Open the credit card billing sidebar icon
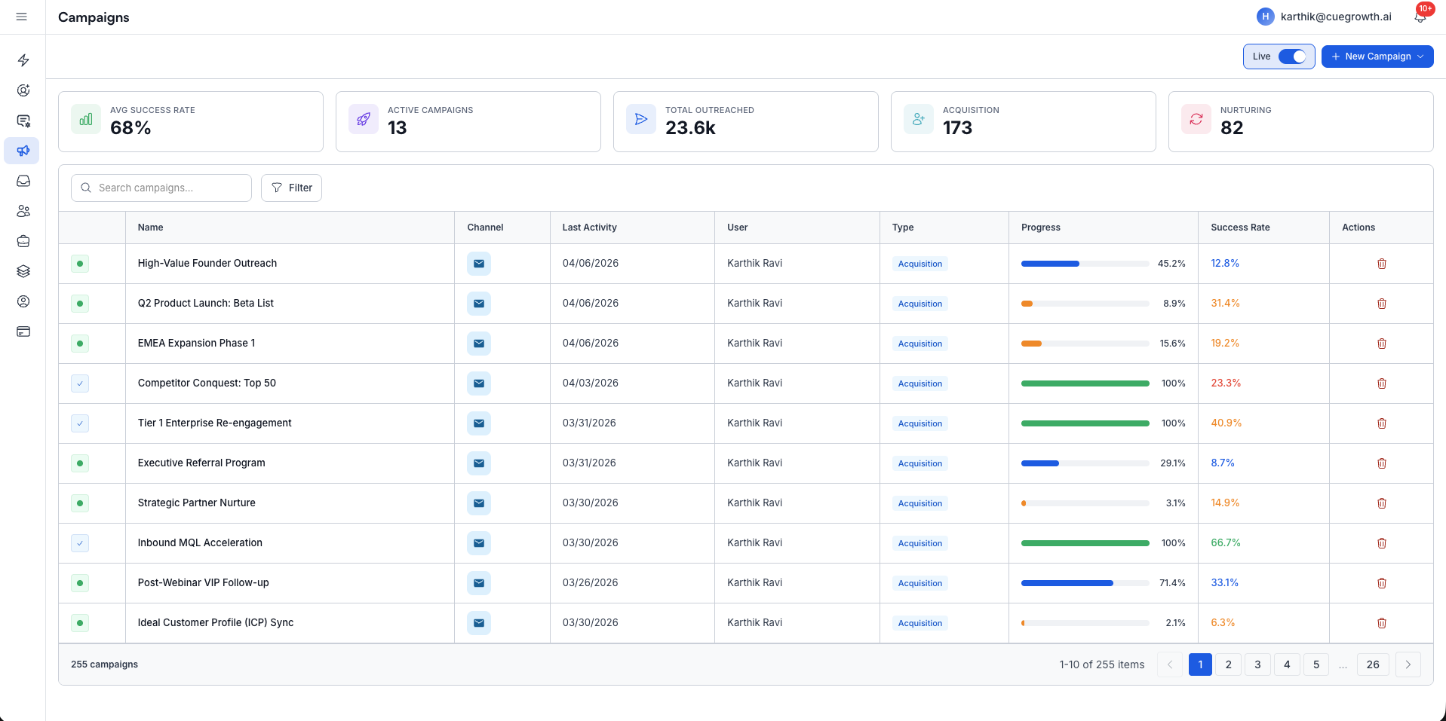 coord(23,331)
